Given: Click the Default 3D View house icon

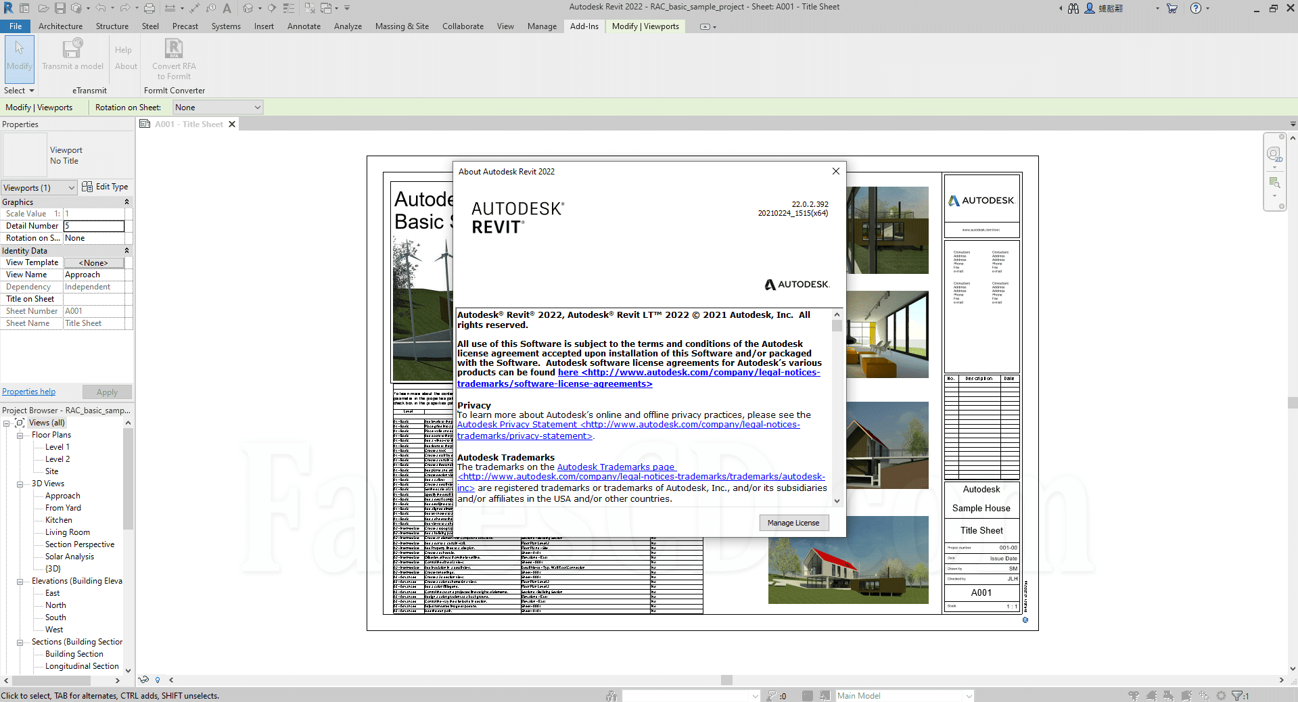Looking at the screenshot, I should pyautogui.click(x=248, y=8).
